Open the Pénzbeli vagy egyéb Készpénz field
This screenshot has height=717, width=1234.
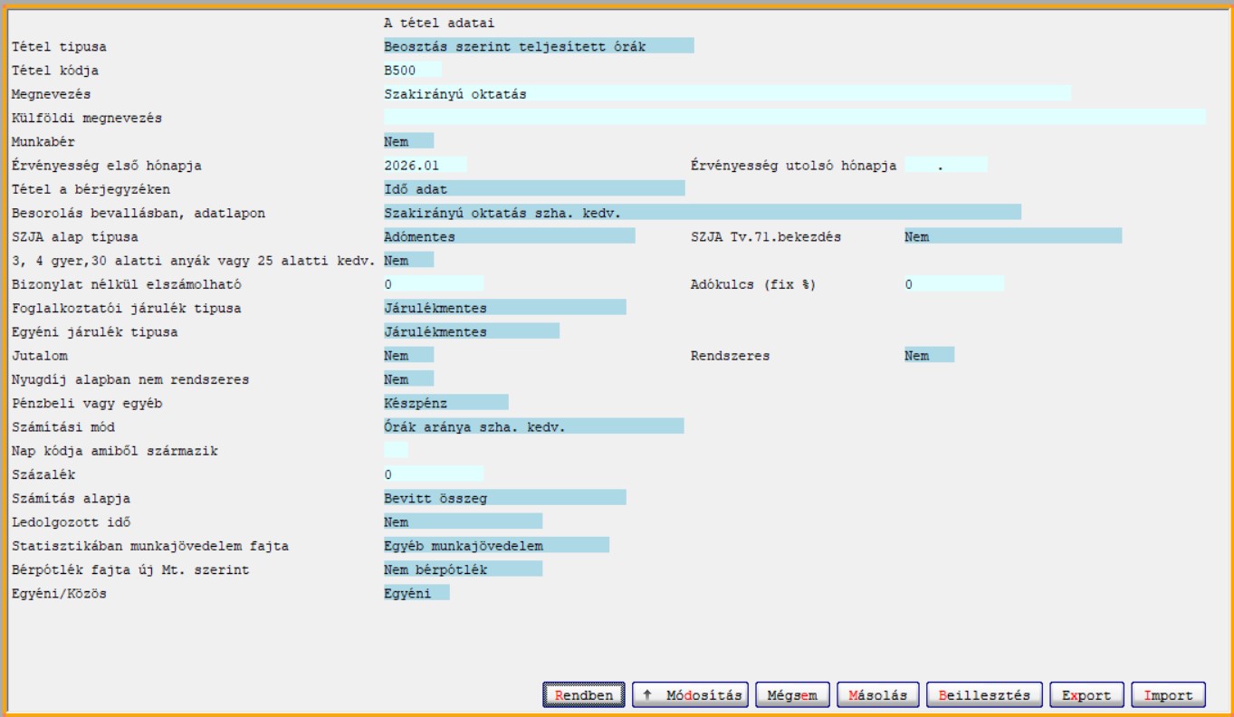(x=445, y=403)
